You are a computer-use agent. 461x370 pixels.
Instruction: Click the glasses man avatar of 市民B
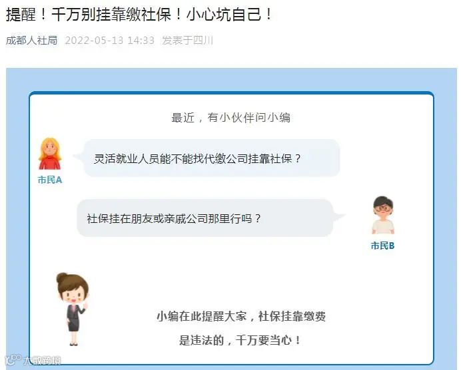click(x=383, y=215)
